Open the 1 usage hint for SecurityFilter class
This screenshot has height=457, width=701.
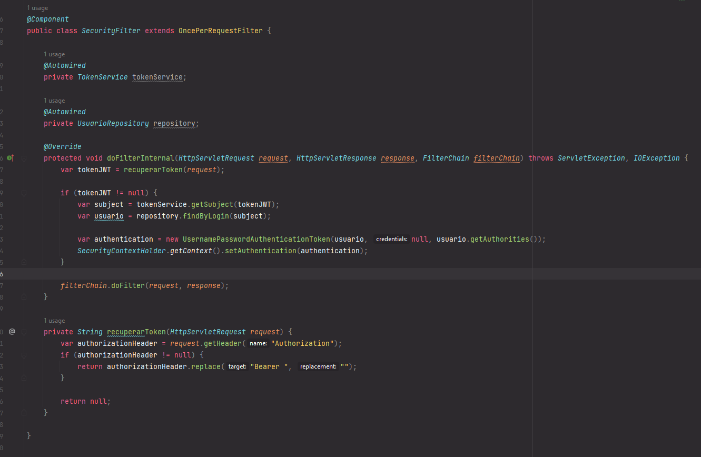(x=37, y=8)
